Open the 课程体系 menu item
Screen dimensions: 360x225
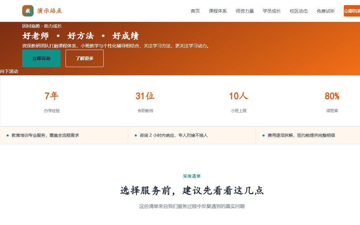[x=218, y=11]
